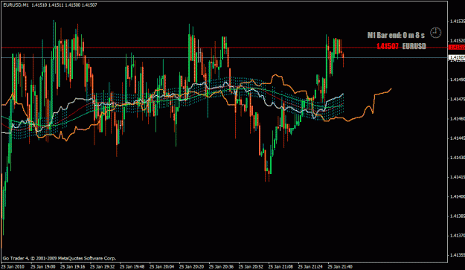This screenshot has width=465, height=270.
Task: Click the 1.41400 price axis label
Action: (x=458, y=196)
